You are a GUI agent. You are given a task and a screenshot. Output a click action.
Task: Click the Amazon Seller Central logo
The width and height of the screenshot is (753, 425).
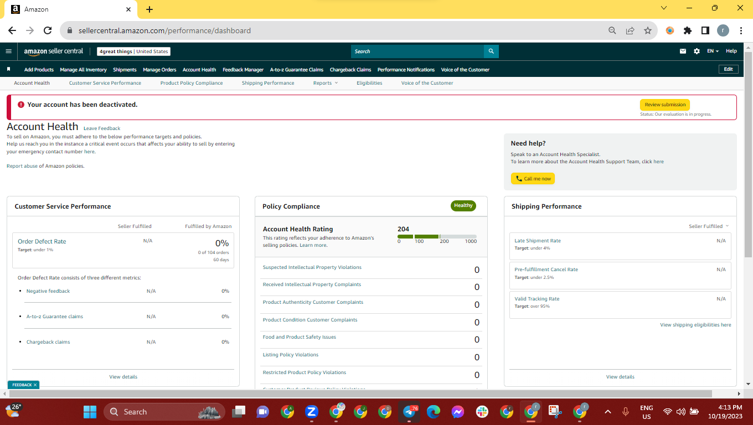[x=53, y=51]
